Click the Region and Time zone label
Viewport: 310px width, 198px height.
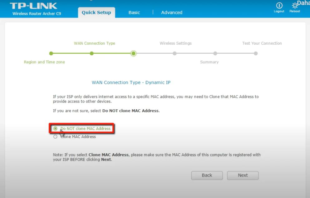(x=45, y=62)
